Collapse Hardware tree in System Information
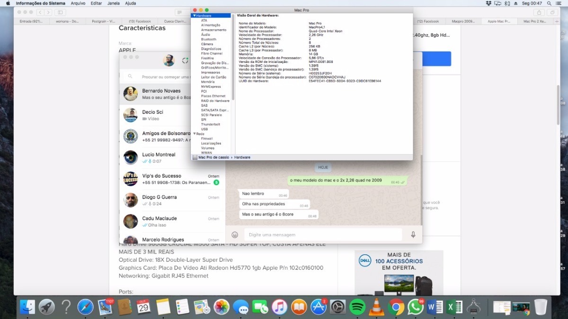Image resolution: width=568 pixels, height=319 pixels. coord(194,16)
